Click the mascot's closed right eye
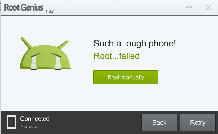 56,55
